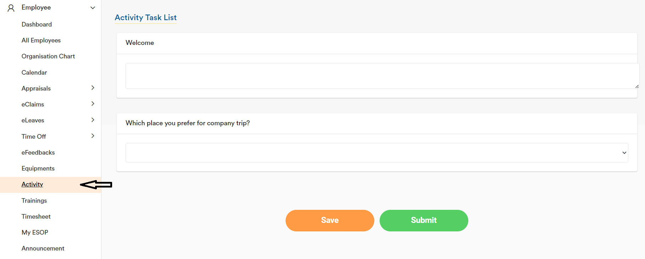Open Trainings from the sidebar

tap(34, 201)
